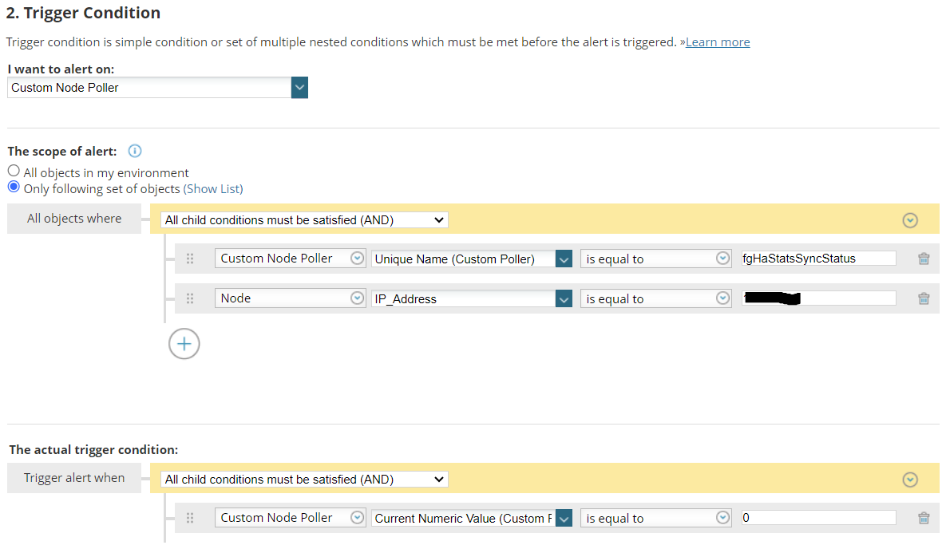Image resolution: width=946 pixels, height=545 pixels.
Task: Select Only following set of objects
Action: [14, 188]
